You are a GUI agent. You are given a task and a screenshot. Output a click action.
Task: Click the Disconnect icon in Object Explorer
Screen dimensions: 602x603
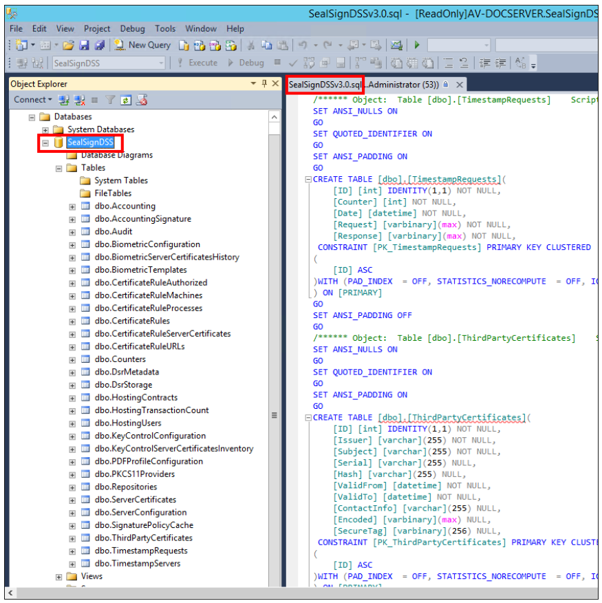coord(79,100)
